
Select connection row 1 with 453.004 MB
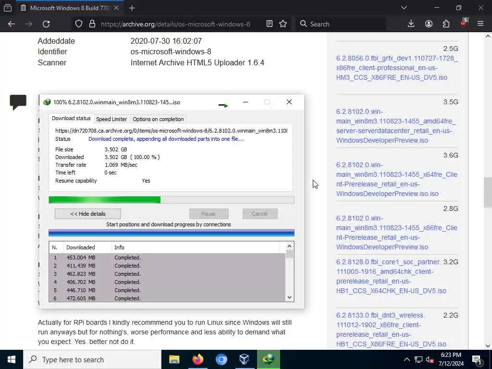(x=168, y=258)
